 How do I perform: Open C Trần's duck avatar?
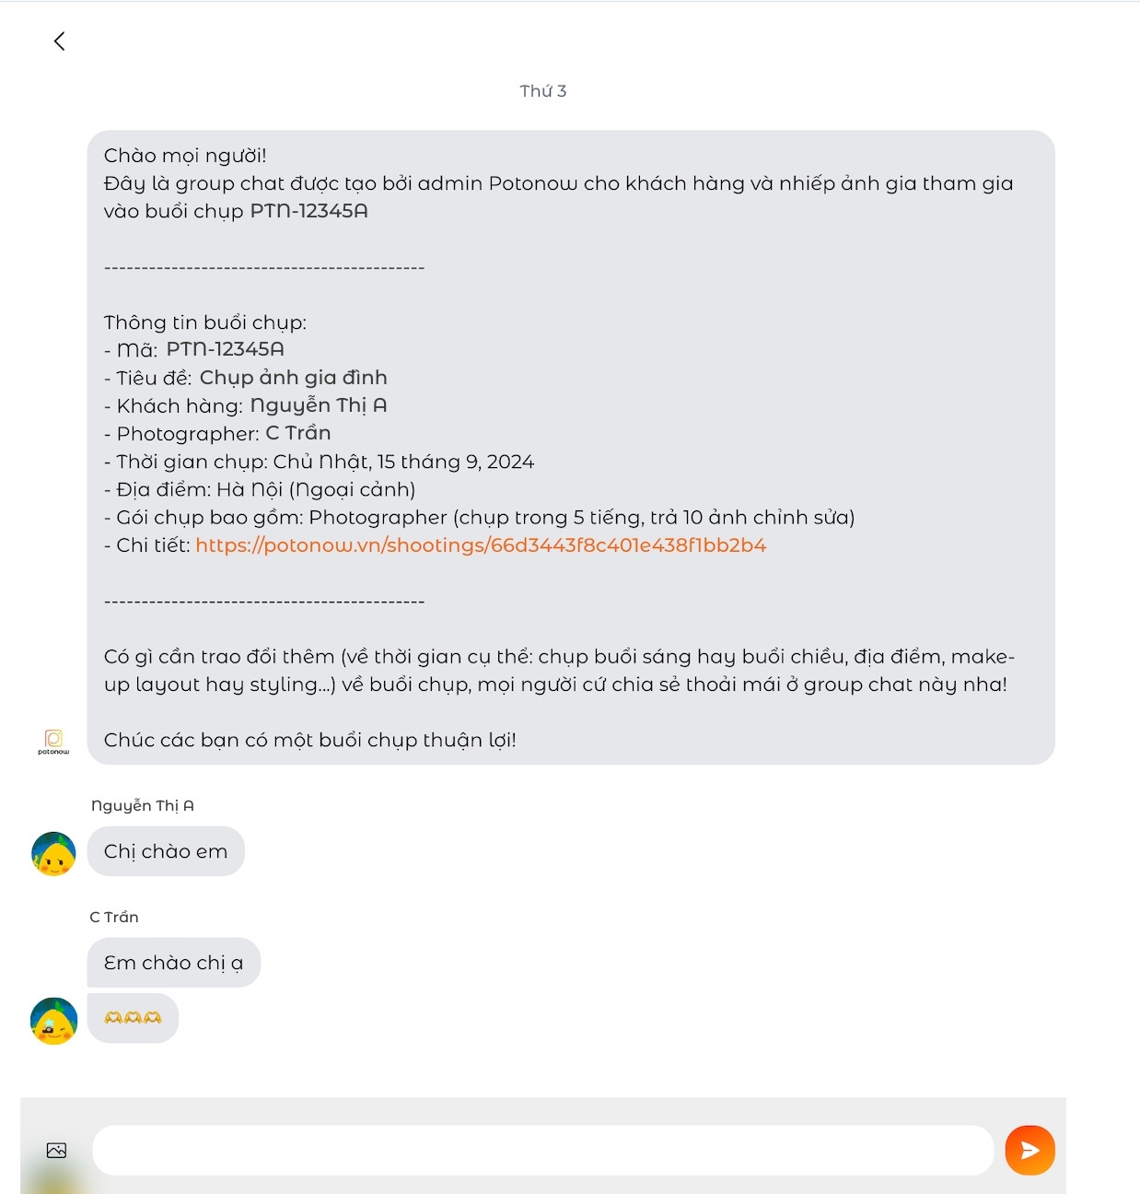pos(53,1021)
